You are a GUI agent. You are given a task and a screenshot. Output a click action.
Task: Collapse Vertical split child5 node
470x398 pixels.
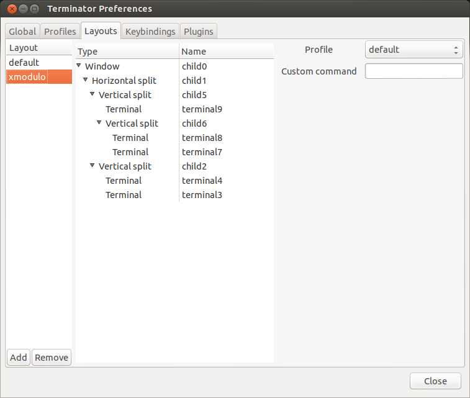point(93,94)
